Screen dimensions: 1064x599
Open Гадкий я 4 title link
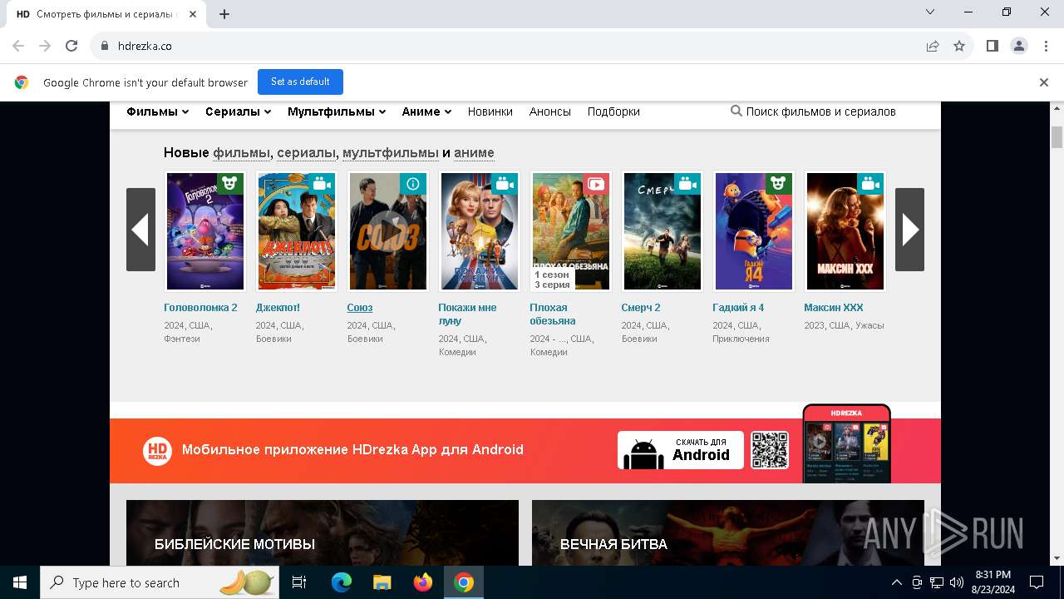click(738, 308)
